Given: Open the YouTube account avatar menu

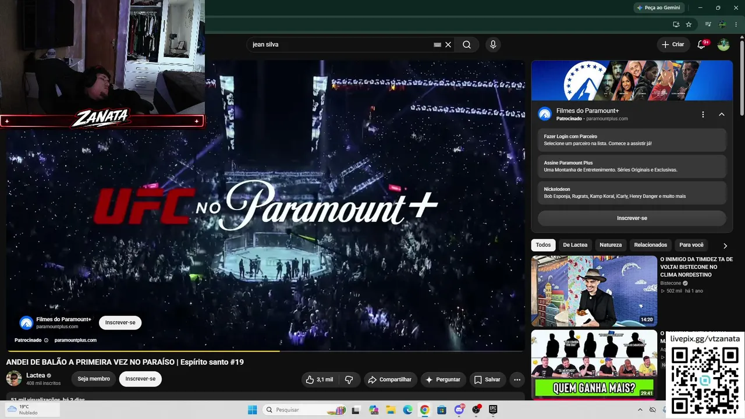Looking at the screenshot, I should pos(723,44).
